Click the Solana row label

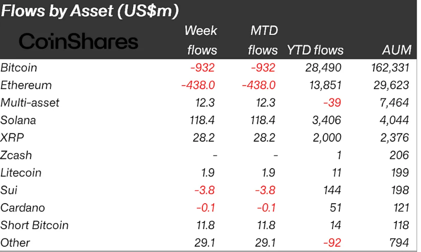point(19,120)
